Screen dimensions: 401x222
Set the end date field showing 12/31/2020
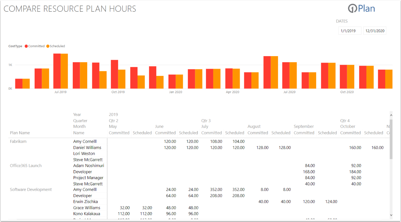pyautogui.click(x=375, y=31)
